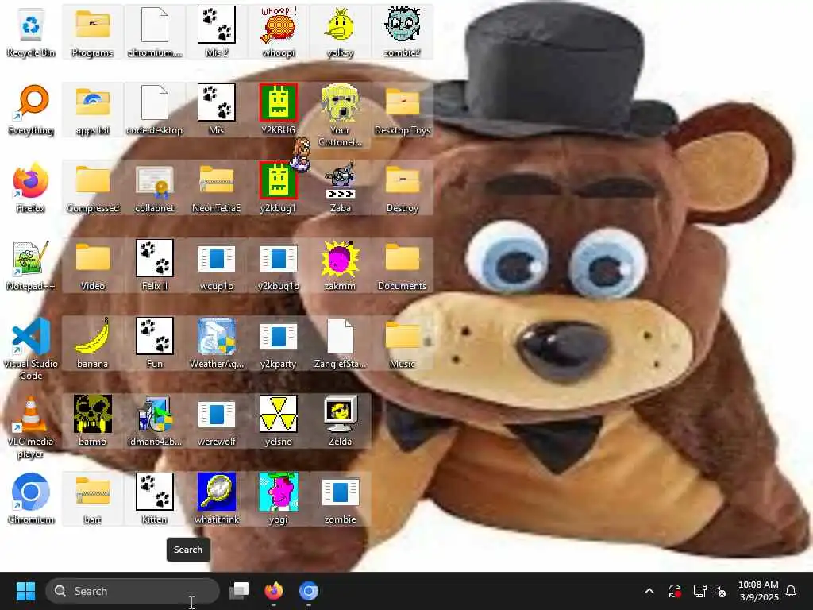
Task: Select the y2kbug1 icon
Action: [x=279, y=187]
